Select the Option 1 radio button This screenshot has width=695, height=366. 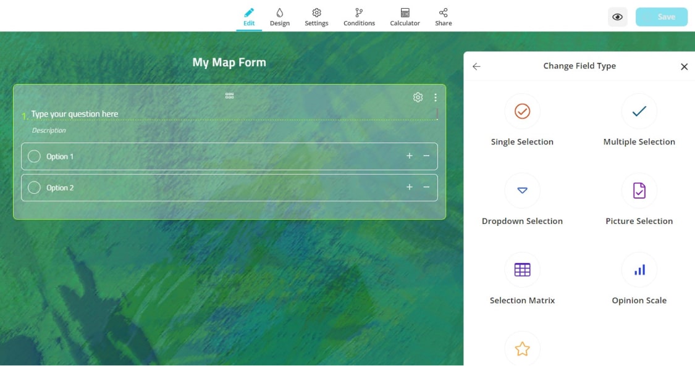35,157
